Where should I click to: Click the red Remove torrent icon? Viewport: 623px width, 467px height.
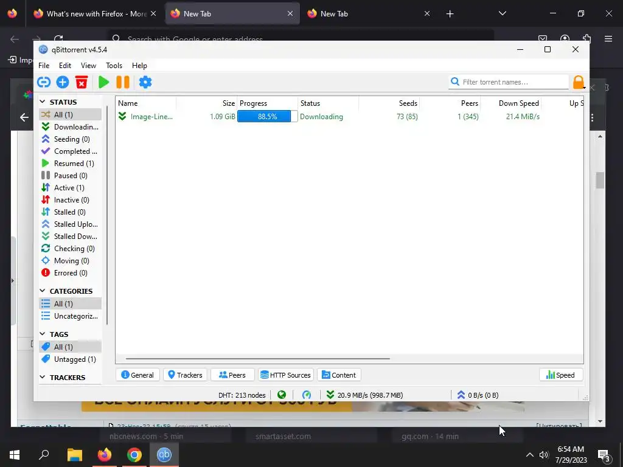click(82, 82)
